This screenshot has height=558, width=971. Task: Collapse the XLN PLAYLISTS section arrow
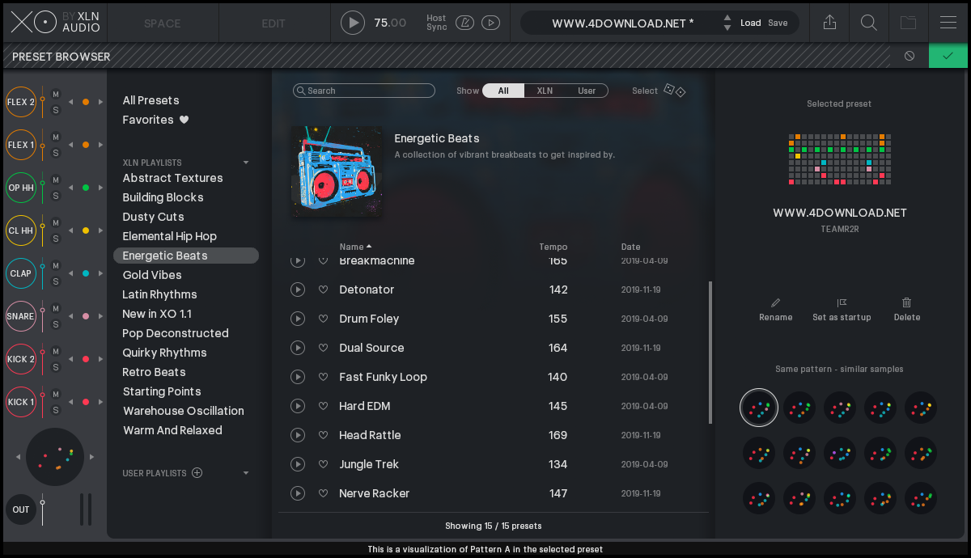point(246,163)
